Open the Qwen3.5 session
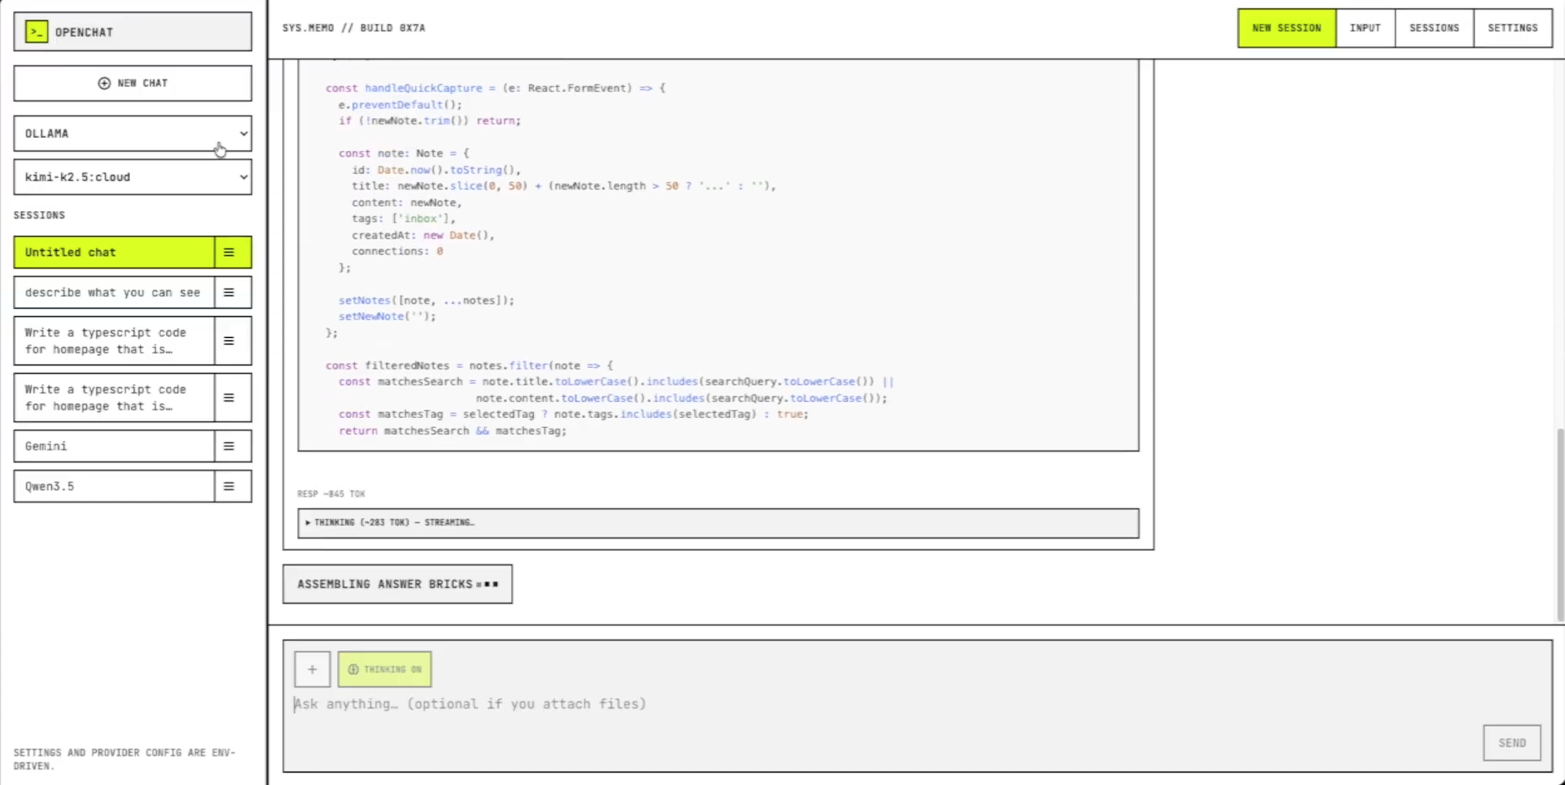Image resolution: width=1565 pixels, height=785 pixels. click(x=113, y=486)
